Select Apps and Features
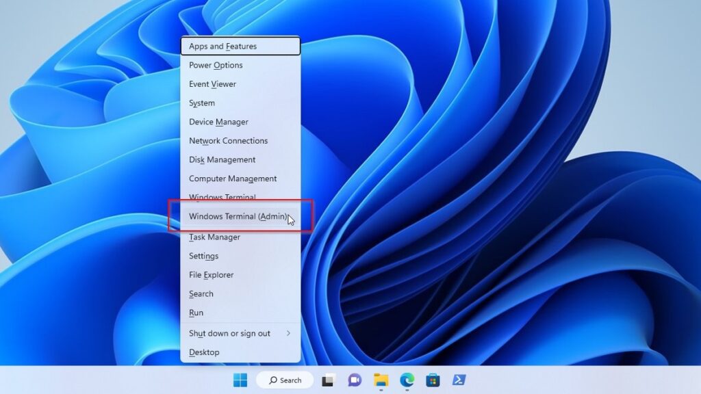701x394 pixels. [x=240, y=46]
